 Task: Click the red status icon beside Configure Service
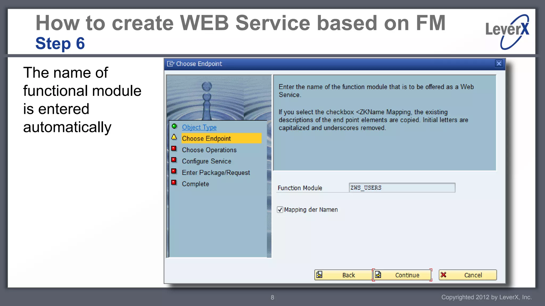point(174,160)
